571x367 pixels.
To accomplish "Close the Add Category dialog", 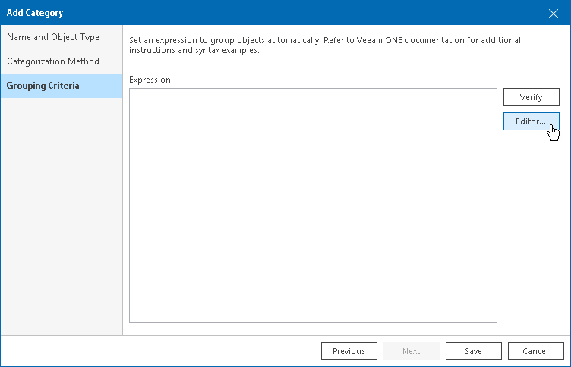I will tap(553, 14).
